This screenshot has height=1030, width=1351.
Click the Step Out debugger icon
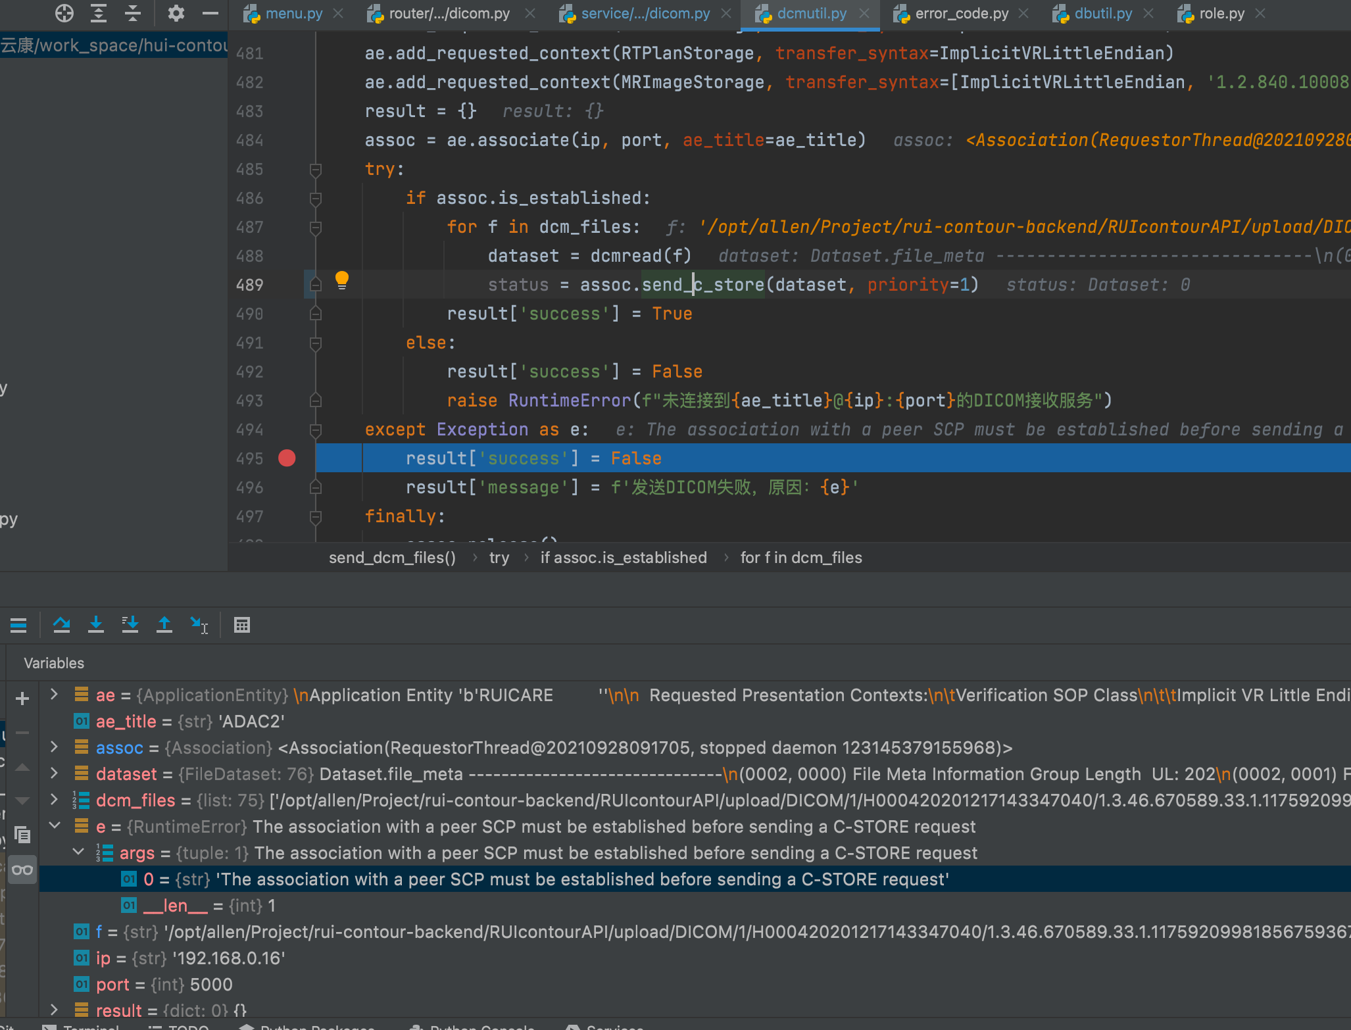[x=164, y=624]
